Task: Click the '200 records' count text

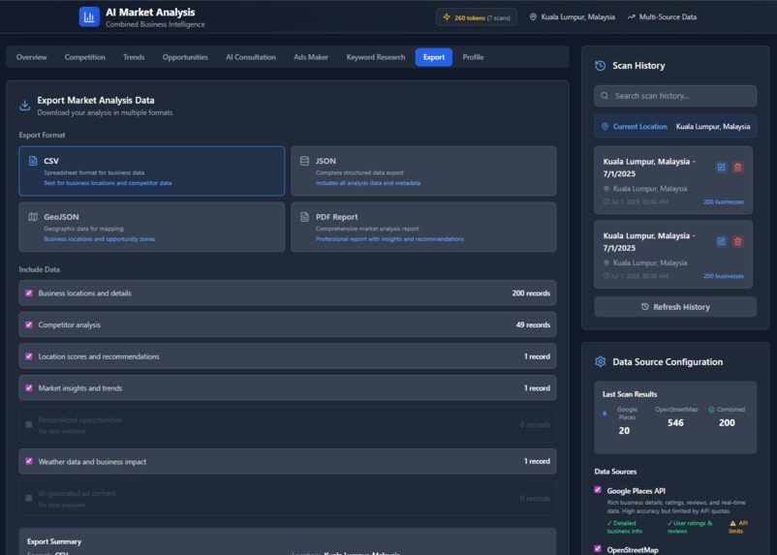Action: coord(531,293)
